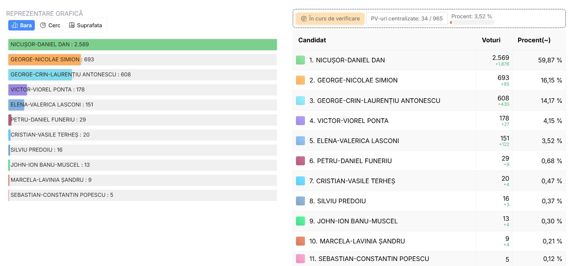Click the Procent 3,52 % progress bar

[x=472, y=23]
